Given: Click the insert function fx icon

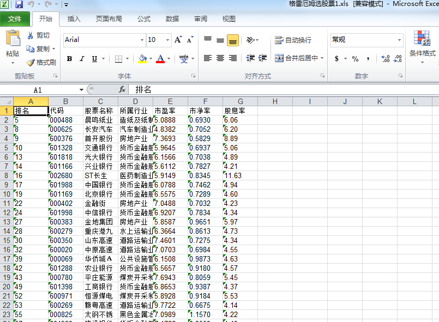Looking at the screenshot, I should click(122, 89).
